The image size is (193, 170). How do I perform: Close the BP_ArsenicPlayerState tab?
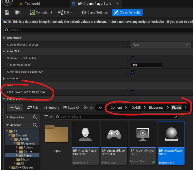118,4
